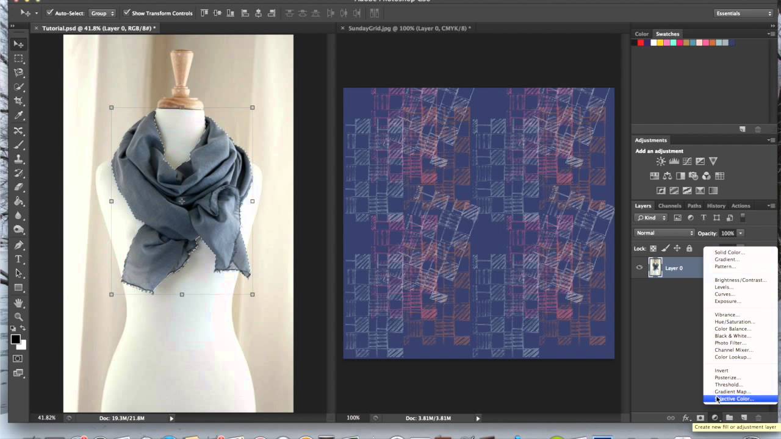Add a Levels adjustment via histogram icon
781x439 pixels.
tap(674, 162)
